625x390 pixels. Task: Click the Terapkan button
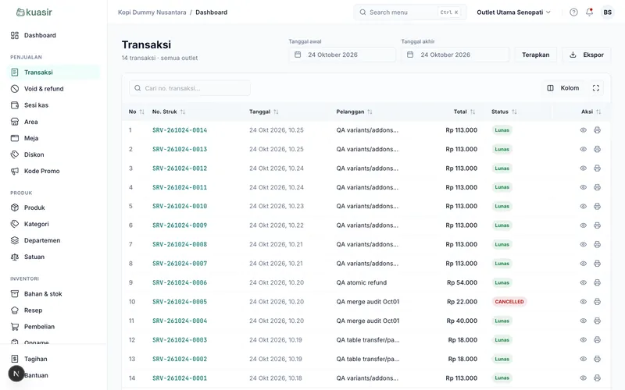click(x=535, y=55)
